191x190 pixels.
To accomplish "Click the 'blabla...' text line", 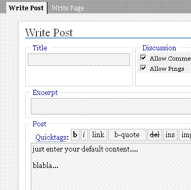I will click(x=46, y=165).
